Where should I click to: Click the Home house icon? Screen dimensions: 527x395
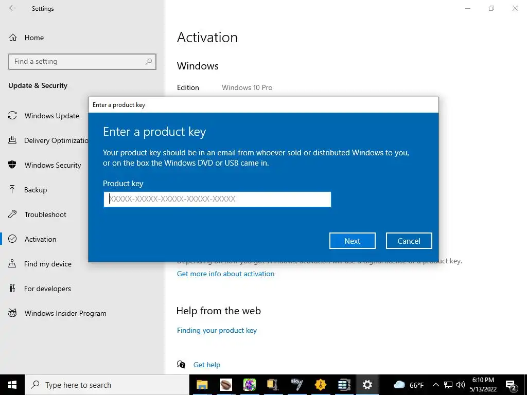coord(13,37)
